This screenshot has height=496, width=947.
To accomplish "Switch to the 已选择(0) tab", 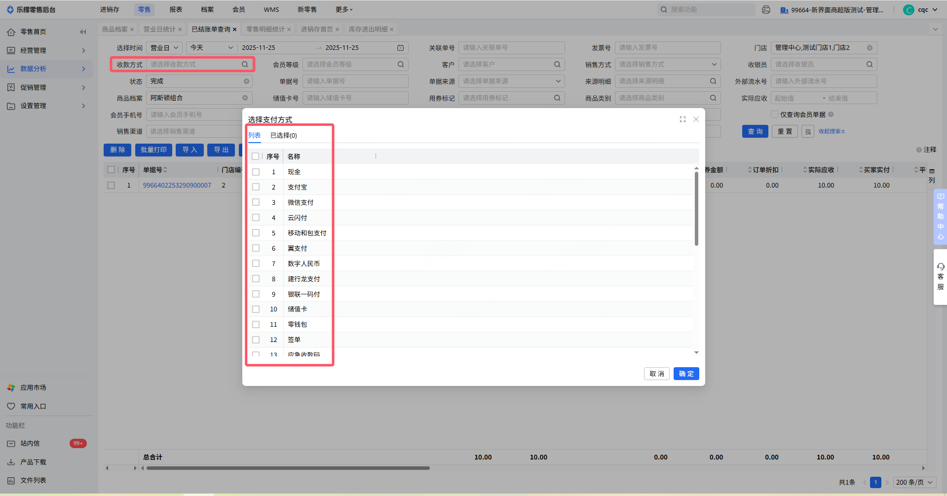I will tap(284, 136).
